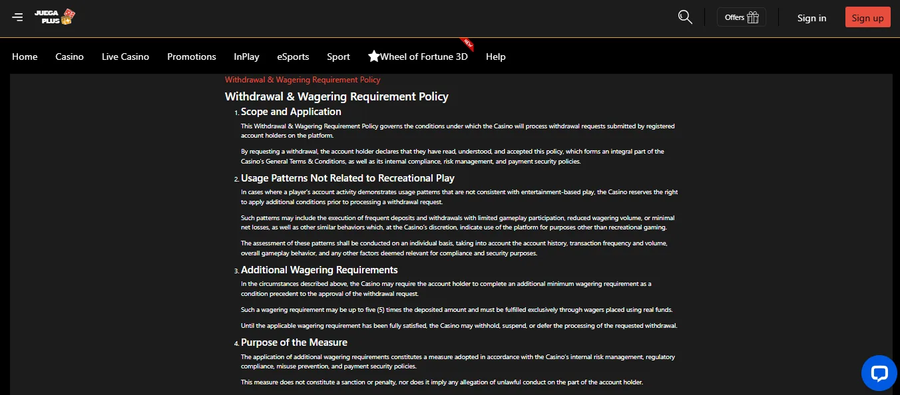Image resolution: width=900 pixels, height=395 pixels.
Task: Open the Casino menu item
Action: click(x=69, y=57)
